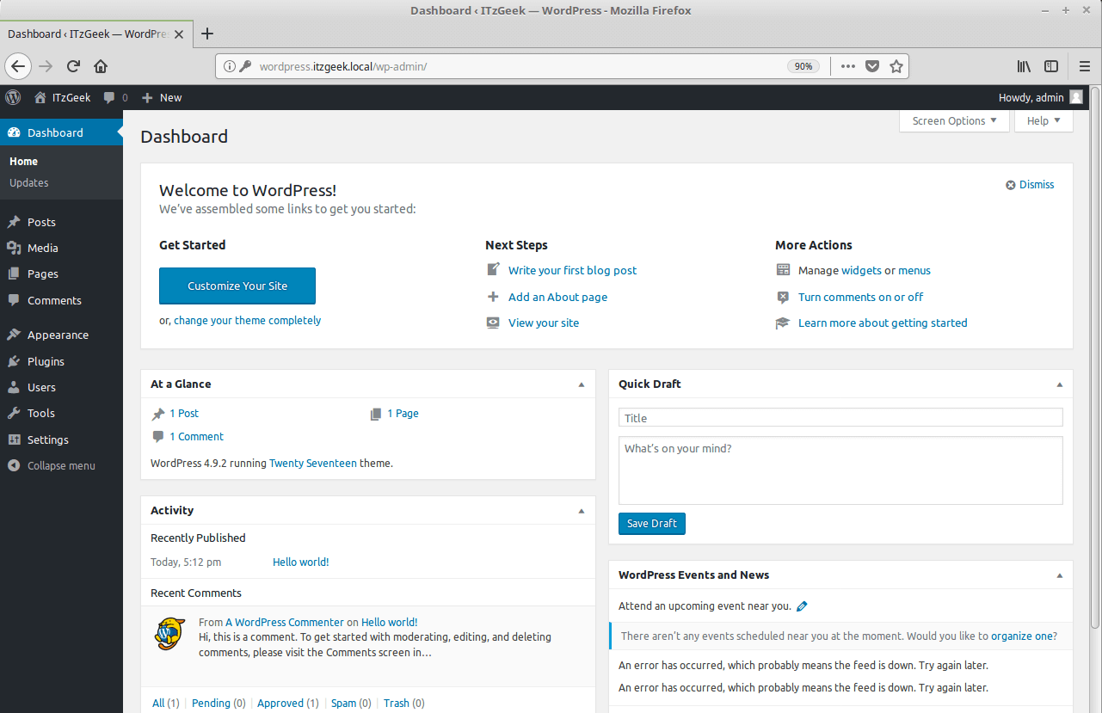Open Posts in sidebar menu
1102x713 pixels.
point(61,222)
